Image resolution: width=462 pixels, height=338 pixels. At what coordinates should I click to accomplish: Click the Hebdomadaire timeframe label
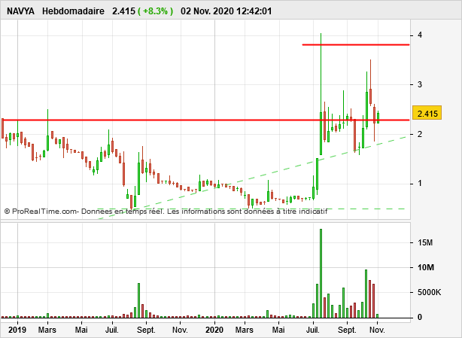pos(73,11)
